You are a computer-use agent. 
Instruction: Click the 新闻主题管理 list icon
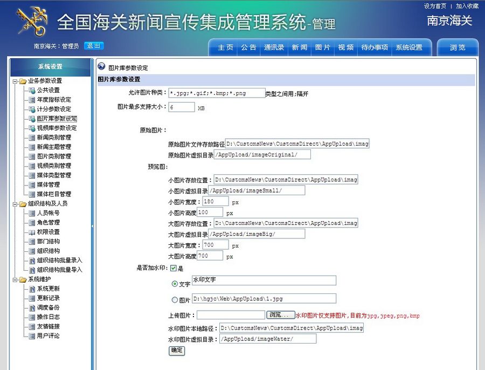32,147
